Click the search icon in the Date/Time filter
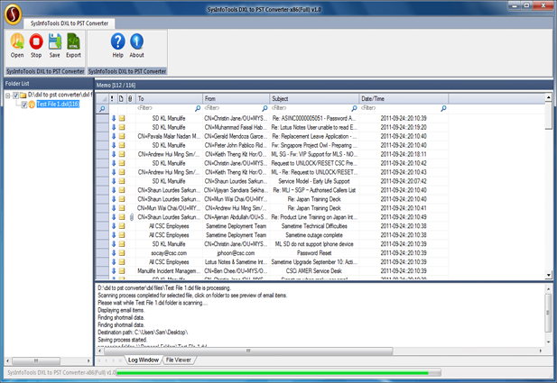The height and width of the screenshot is (383, 557). point(443,108)
